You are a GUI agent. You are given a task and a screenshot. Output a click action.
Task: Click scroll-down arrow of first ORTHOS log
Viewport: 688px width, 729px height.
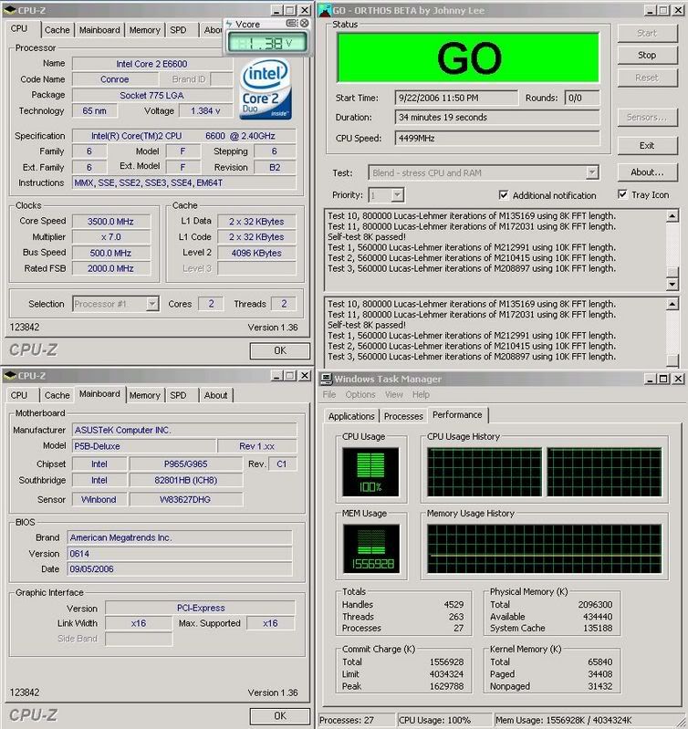pyautogui.click(x=672, y=284)
